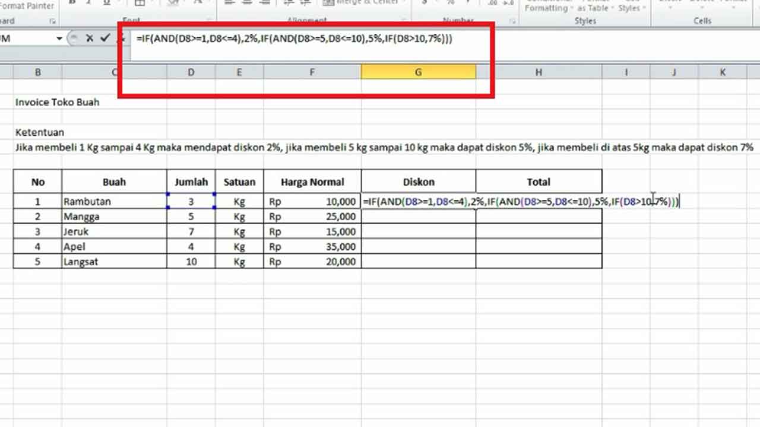Screen dimensions: 760x427
Task: Click the 'Invoice Toko Buah' title cell
Action: click(57, 102)
